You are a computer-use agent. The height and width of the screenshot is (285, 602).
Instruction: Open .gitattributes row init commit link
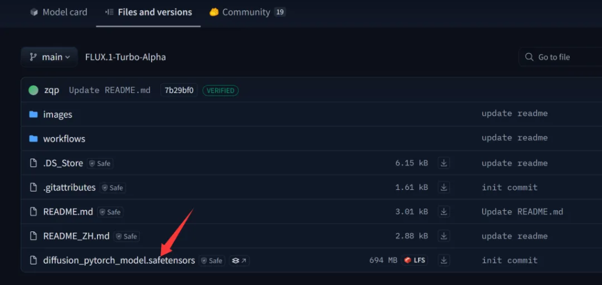tap(510, 187)
